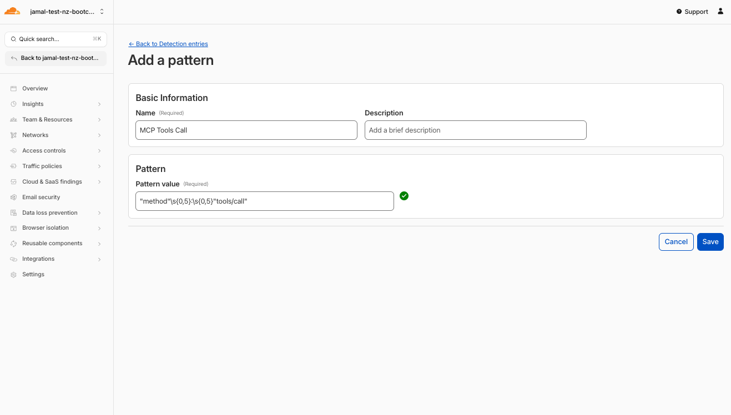Edit the Name field MCP Tools Call
Viewport: 731px width, 415px height.
(x=246, y=130)
